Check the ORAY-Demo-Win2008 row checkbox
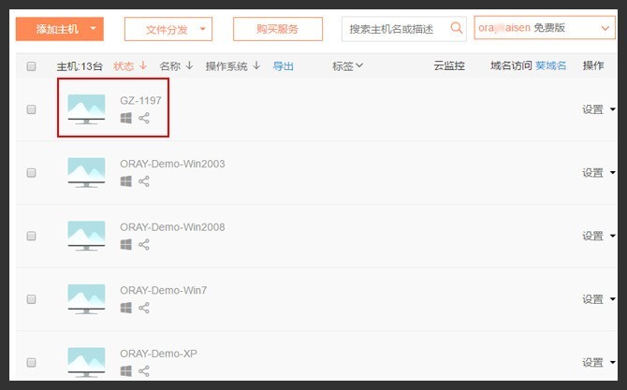This screenshot has height=390, width=627. click(31, 236)
